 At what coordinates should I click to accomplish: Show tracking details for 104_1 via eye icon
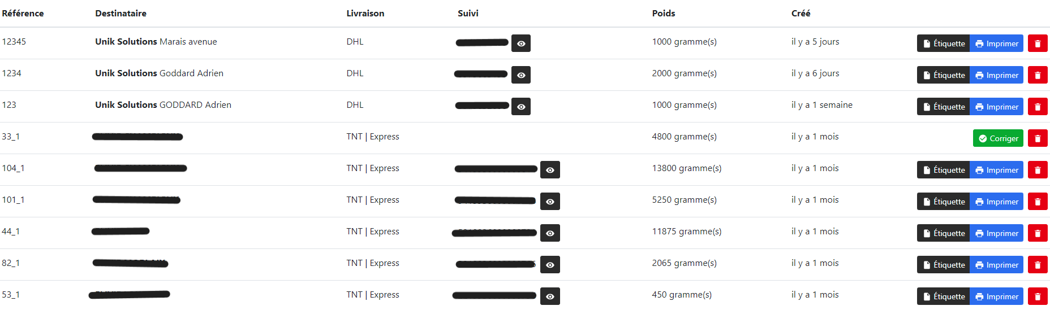click(x=550, y=170)
